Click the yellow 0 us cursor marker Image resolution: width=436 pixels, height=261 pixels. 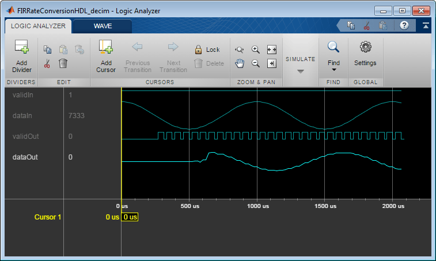130,217
